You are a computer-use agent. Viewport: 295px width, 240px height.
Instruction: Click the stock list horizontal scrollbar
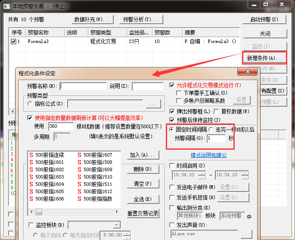[78, 212]
